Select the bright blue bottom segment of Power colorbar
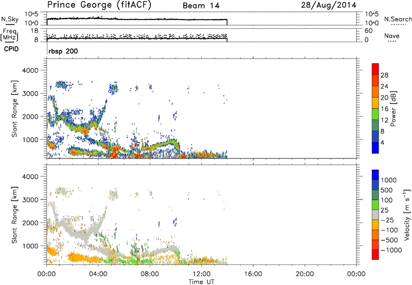Viewport: 412px width, 285px height. click(x=375, y=148)
